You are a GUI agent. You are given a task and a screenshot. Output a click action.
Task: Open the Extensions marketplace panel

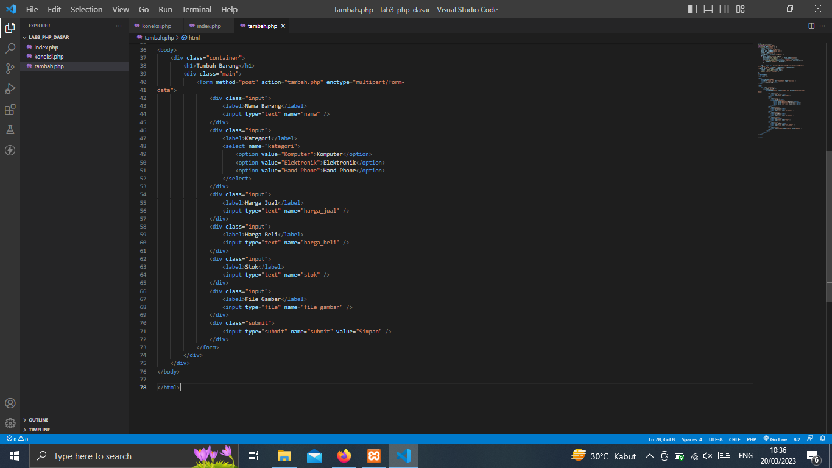pos(9,109)
